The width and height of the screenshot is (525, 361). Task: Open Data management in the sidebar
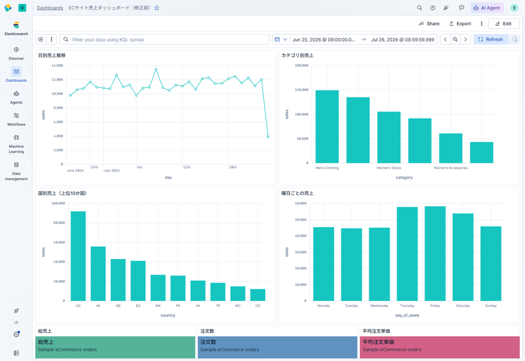[16, 171]
